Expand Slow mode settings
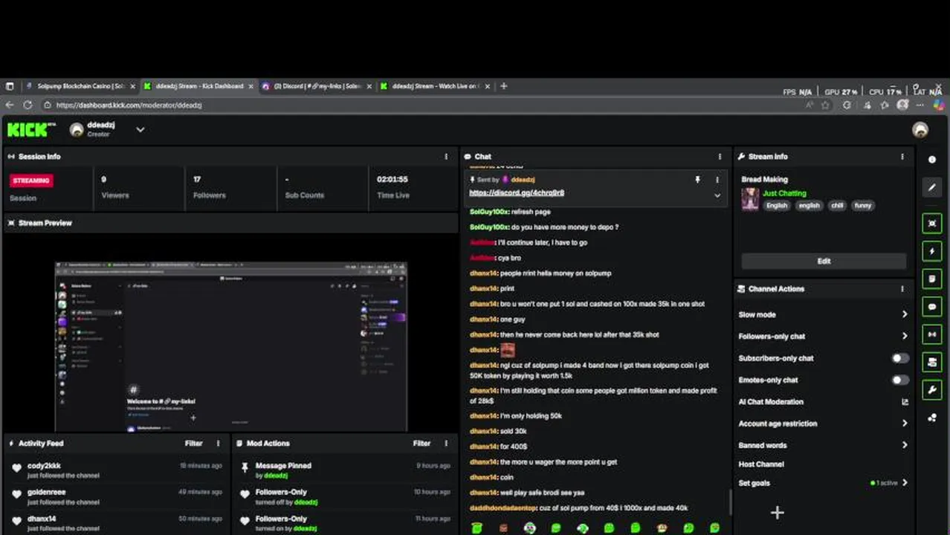Screen dimensions: 950x535 tap(905, 314)
